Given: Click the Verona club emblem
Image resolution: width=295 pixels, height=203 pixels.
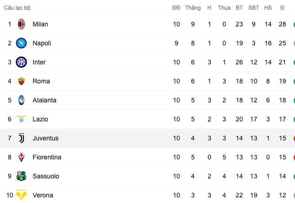Looking at the screenshot, I should [21, 195].
